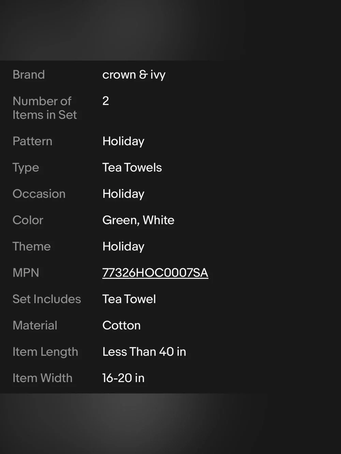341x454 pixels.
Task: Select the Occasion value Holiday
Action: (x=123, y=194)
